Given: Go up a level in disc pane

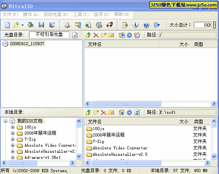Looking at the screenshot, I should [88, 35].
